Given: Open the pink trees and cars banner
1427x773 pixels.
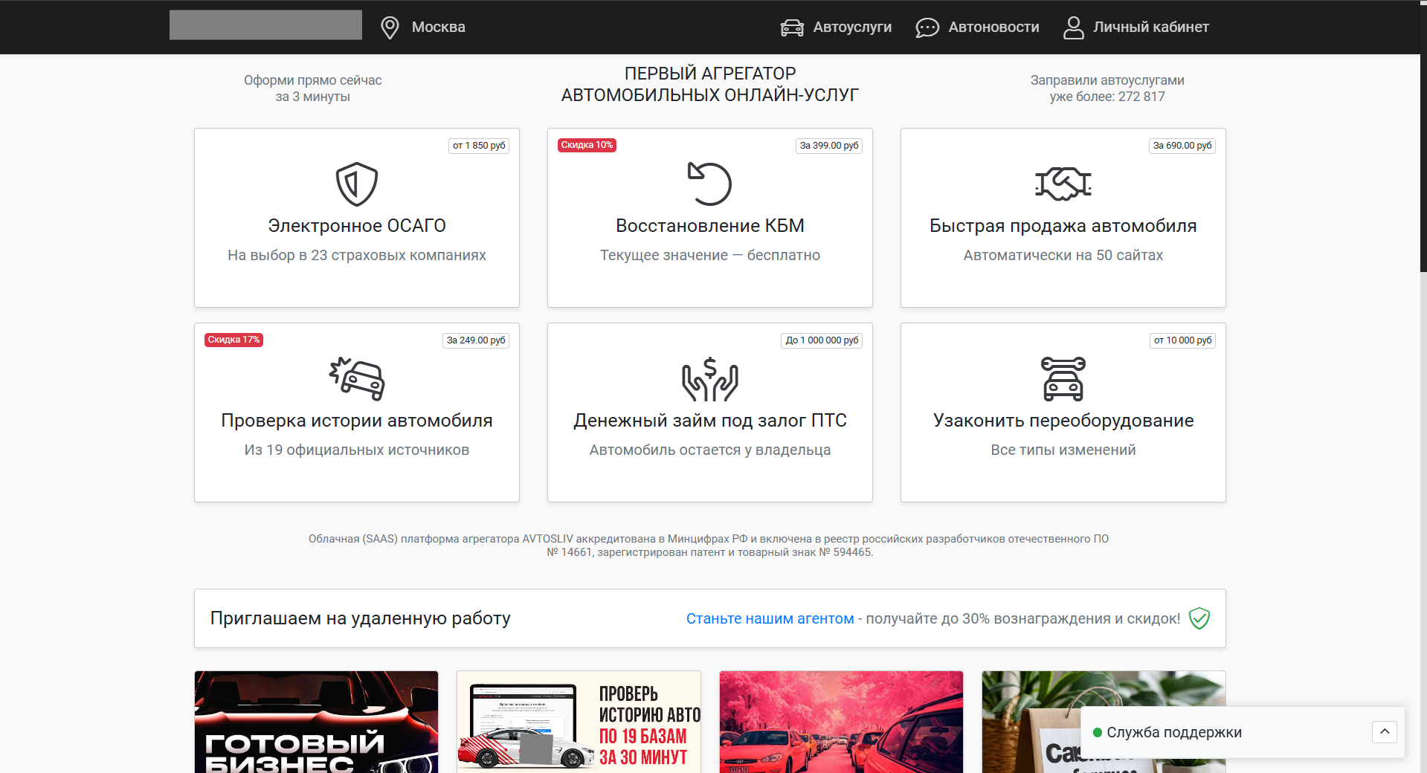Looking at the screenshot, I should tap(841, 722).
